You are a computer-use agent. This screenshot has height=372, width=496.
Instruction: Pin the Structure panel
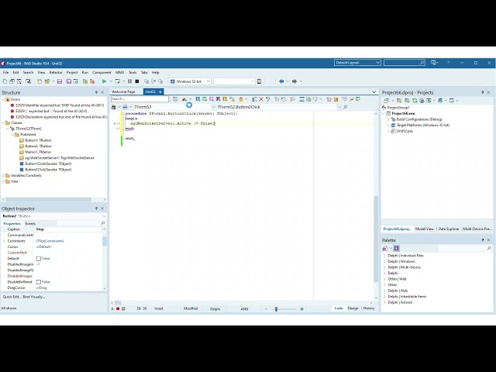(96, 92)
